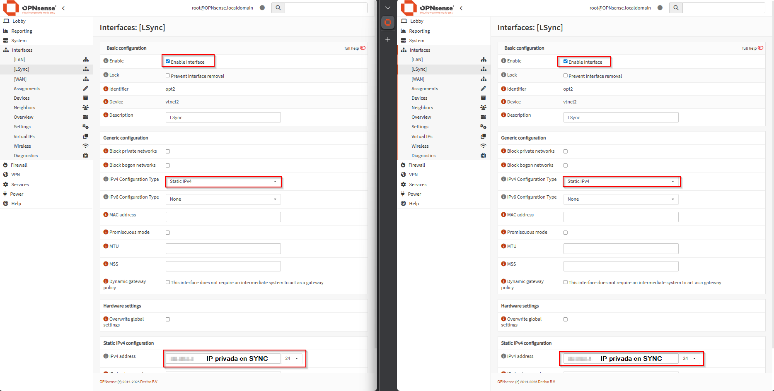Click MAC address field in right window

pyautogui.click(x=621, y=217)
